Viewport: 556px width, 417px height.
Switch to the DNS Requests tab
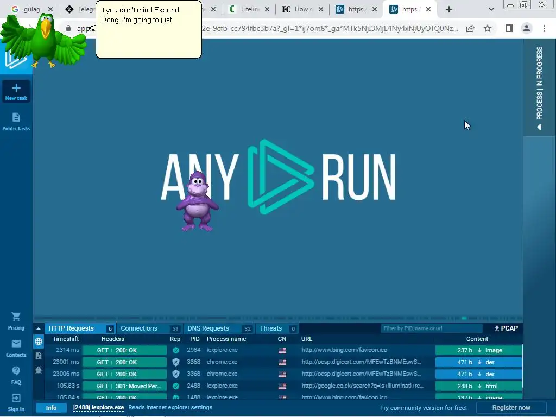coord(219,328)
